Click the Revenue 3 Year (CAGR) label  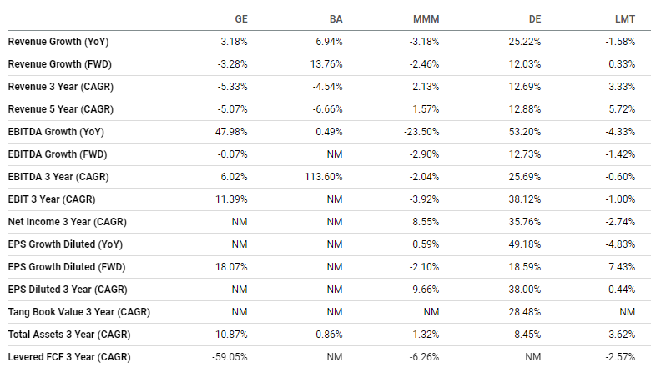pyautogui.click(x=61, y=87)
